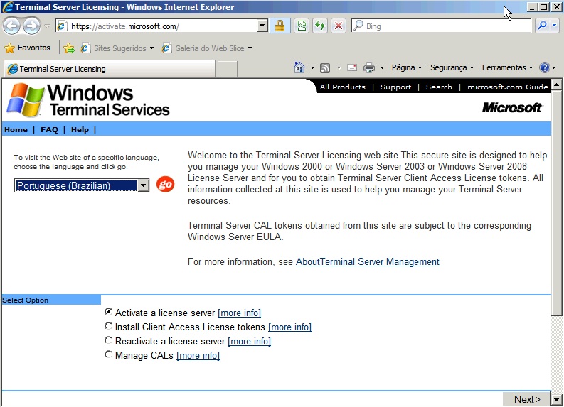Click the magnifier search button

(x=542, y=26)
